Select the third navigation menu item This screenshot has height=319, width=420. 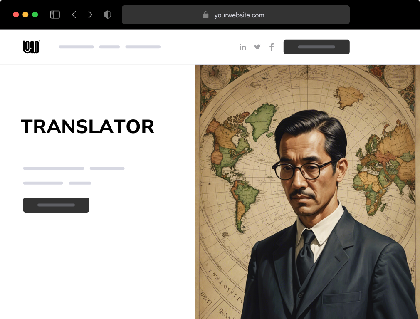(x=143, y=47)
